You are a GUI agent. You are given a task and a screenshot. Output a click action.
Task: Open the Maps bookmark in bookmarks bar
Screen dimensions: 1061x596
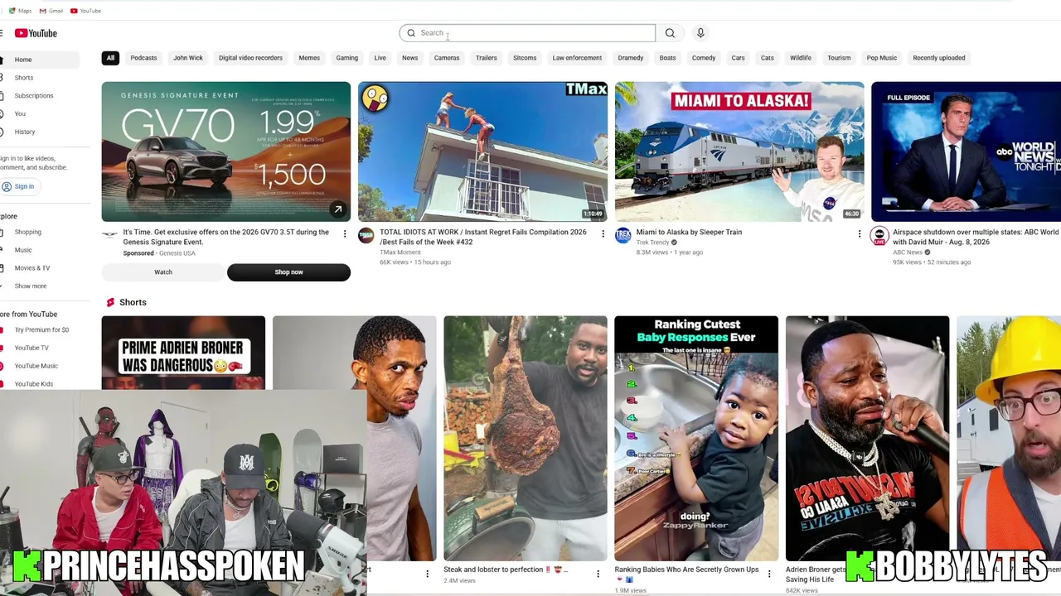coord(20,11)
